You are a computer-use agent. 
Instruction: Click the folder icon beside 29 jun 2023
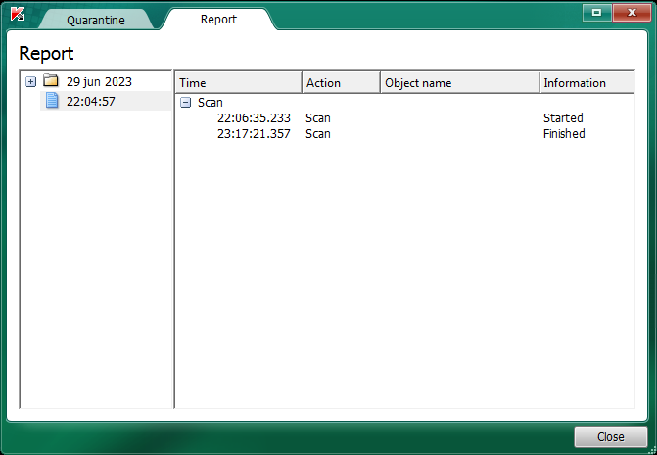pyautogui.click(x=51, y=82)
